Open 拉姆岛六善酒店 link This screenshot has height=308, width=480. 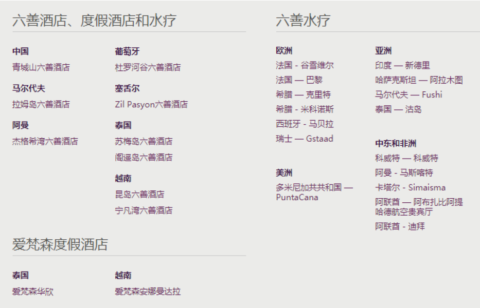pos(41,105)
